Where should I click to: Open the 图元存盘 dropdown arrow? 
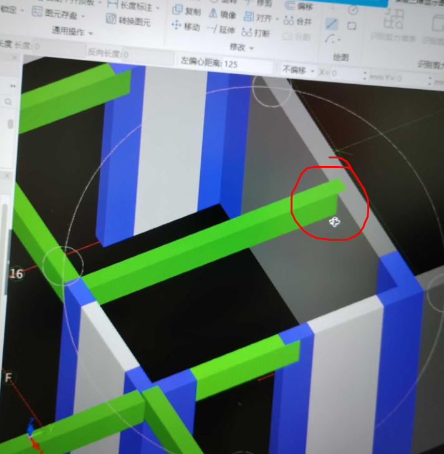point(83,16)
